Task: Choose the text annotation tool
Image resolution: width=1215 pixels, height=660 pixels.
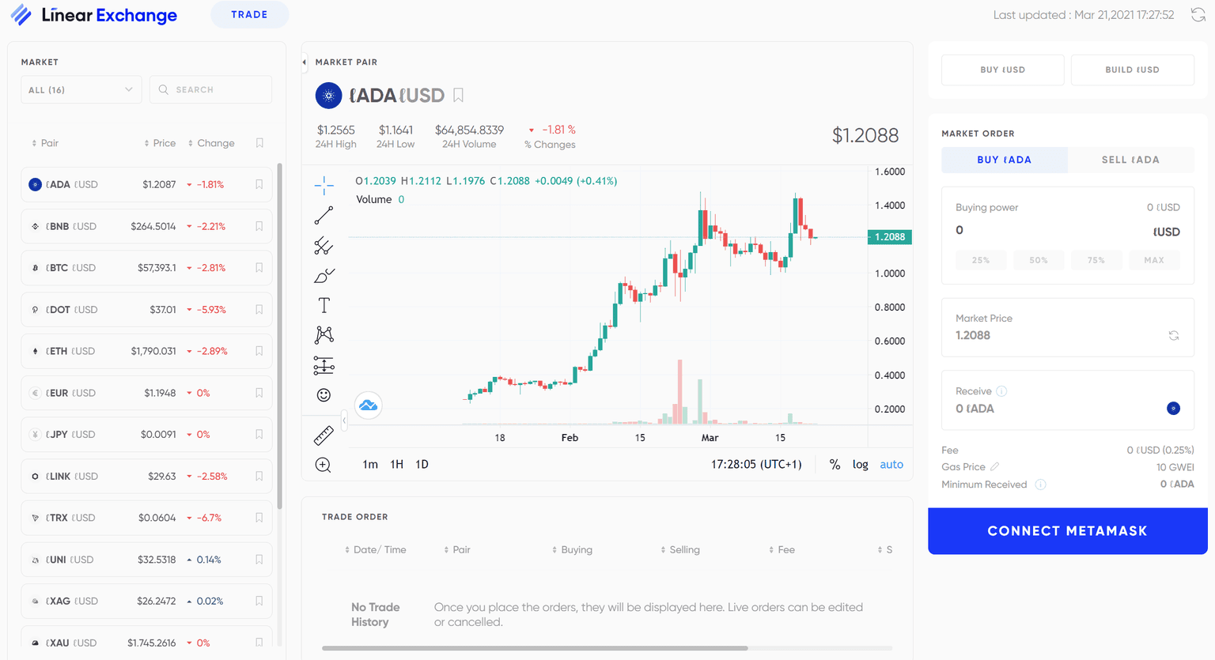Action: [x=324, y=306]
